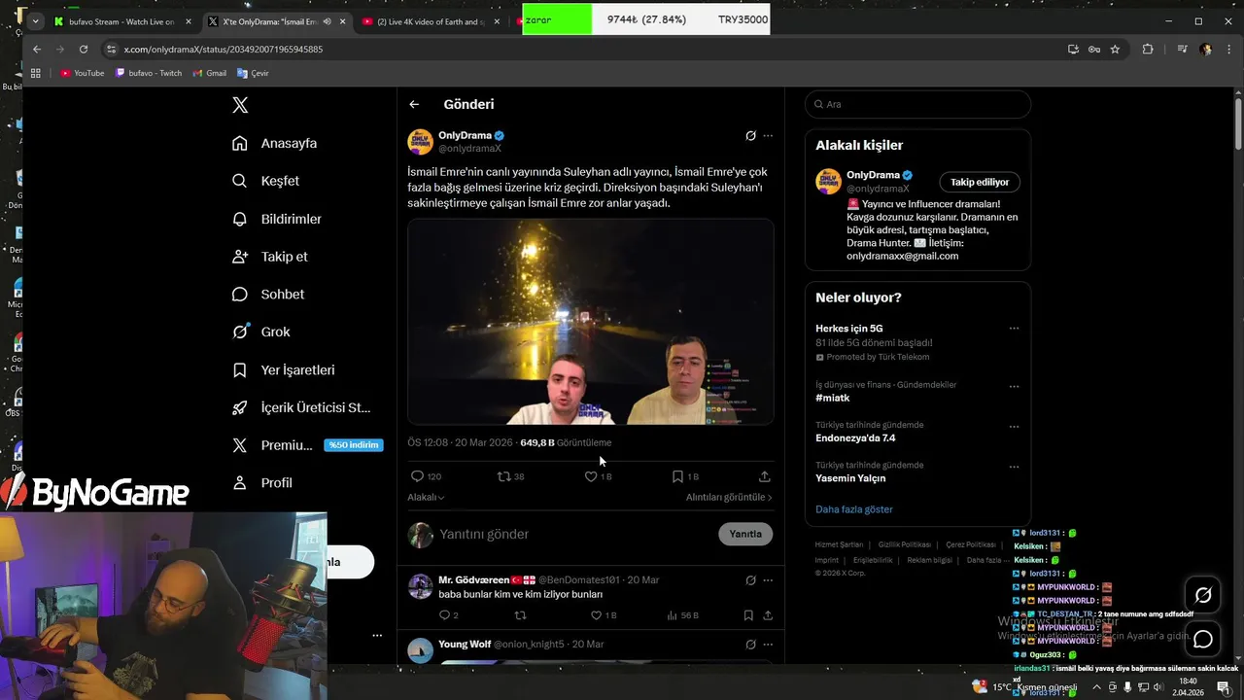
Task: Play the embedded video in the post
Action: tap(591, 322)
